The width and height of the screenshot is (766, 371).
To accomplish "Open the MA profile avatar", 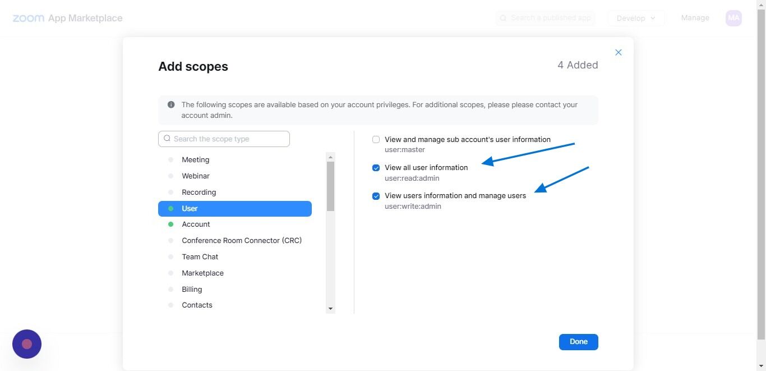I will 733,18.
